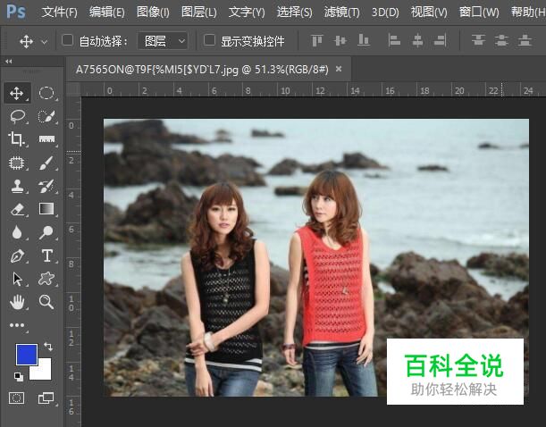Select the Blur tool
546x427 pixels.
(x=16, y=232)
